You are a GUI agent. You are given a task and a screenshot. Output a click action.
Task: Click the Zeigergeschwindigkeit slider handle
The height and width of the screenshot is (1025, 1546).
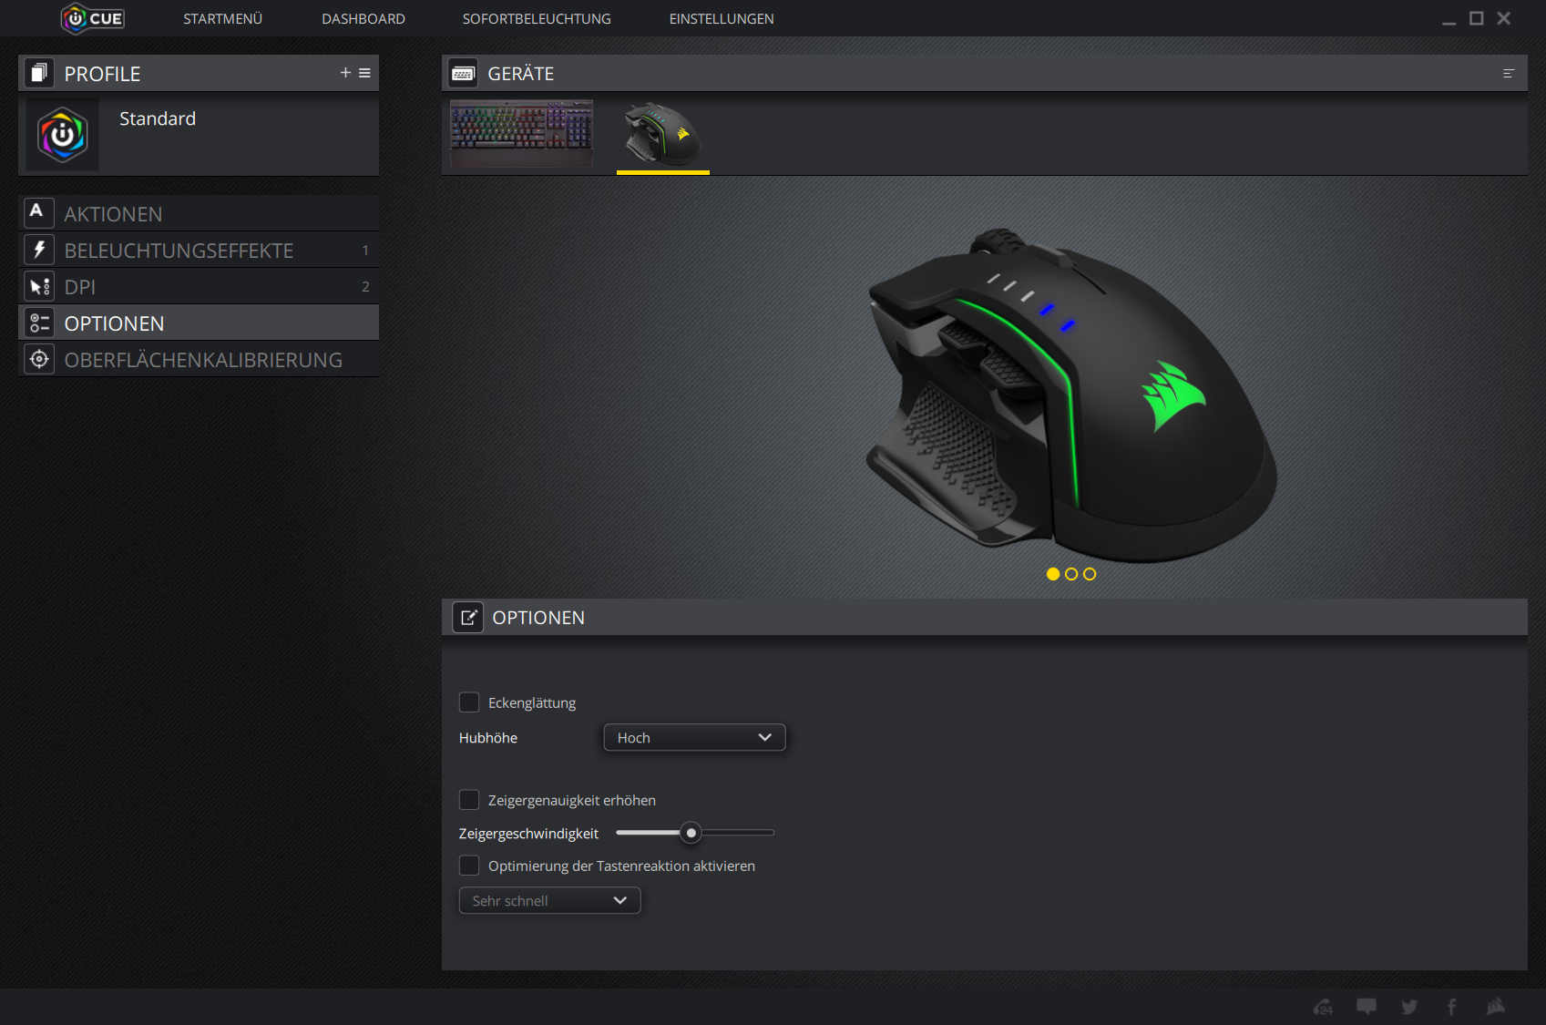coord(691,833)
